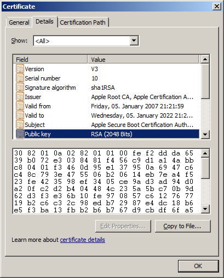Click the Value column header
This screenshot has width=224, height=278.
pyautogui.click(x=143, y=60)
